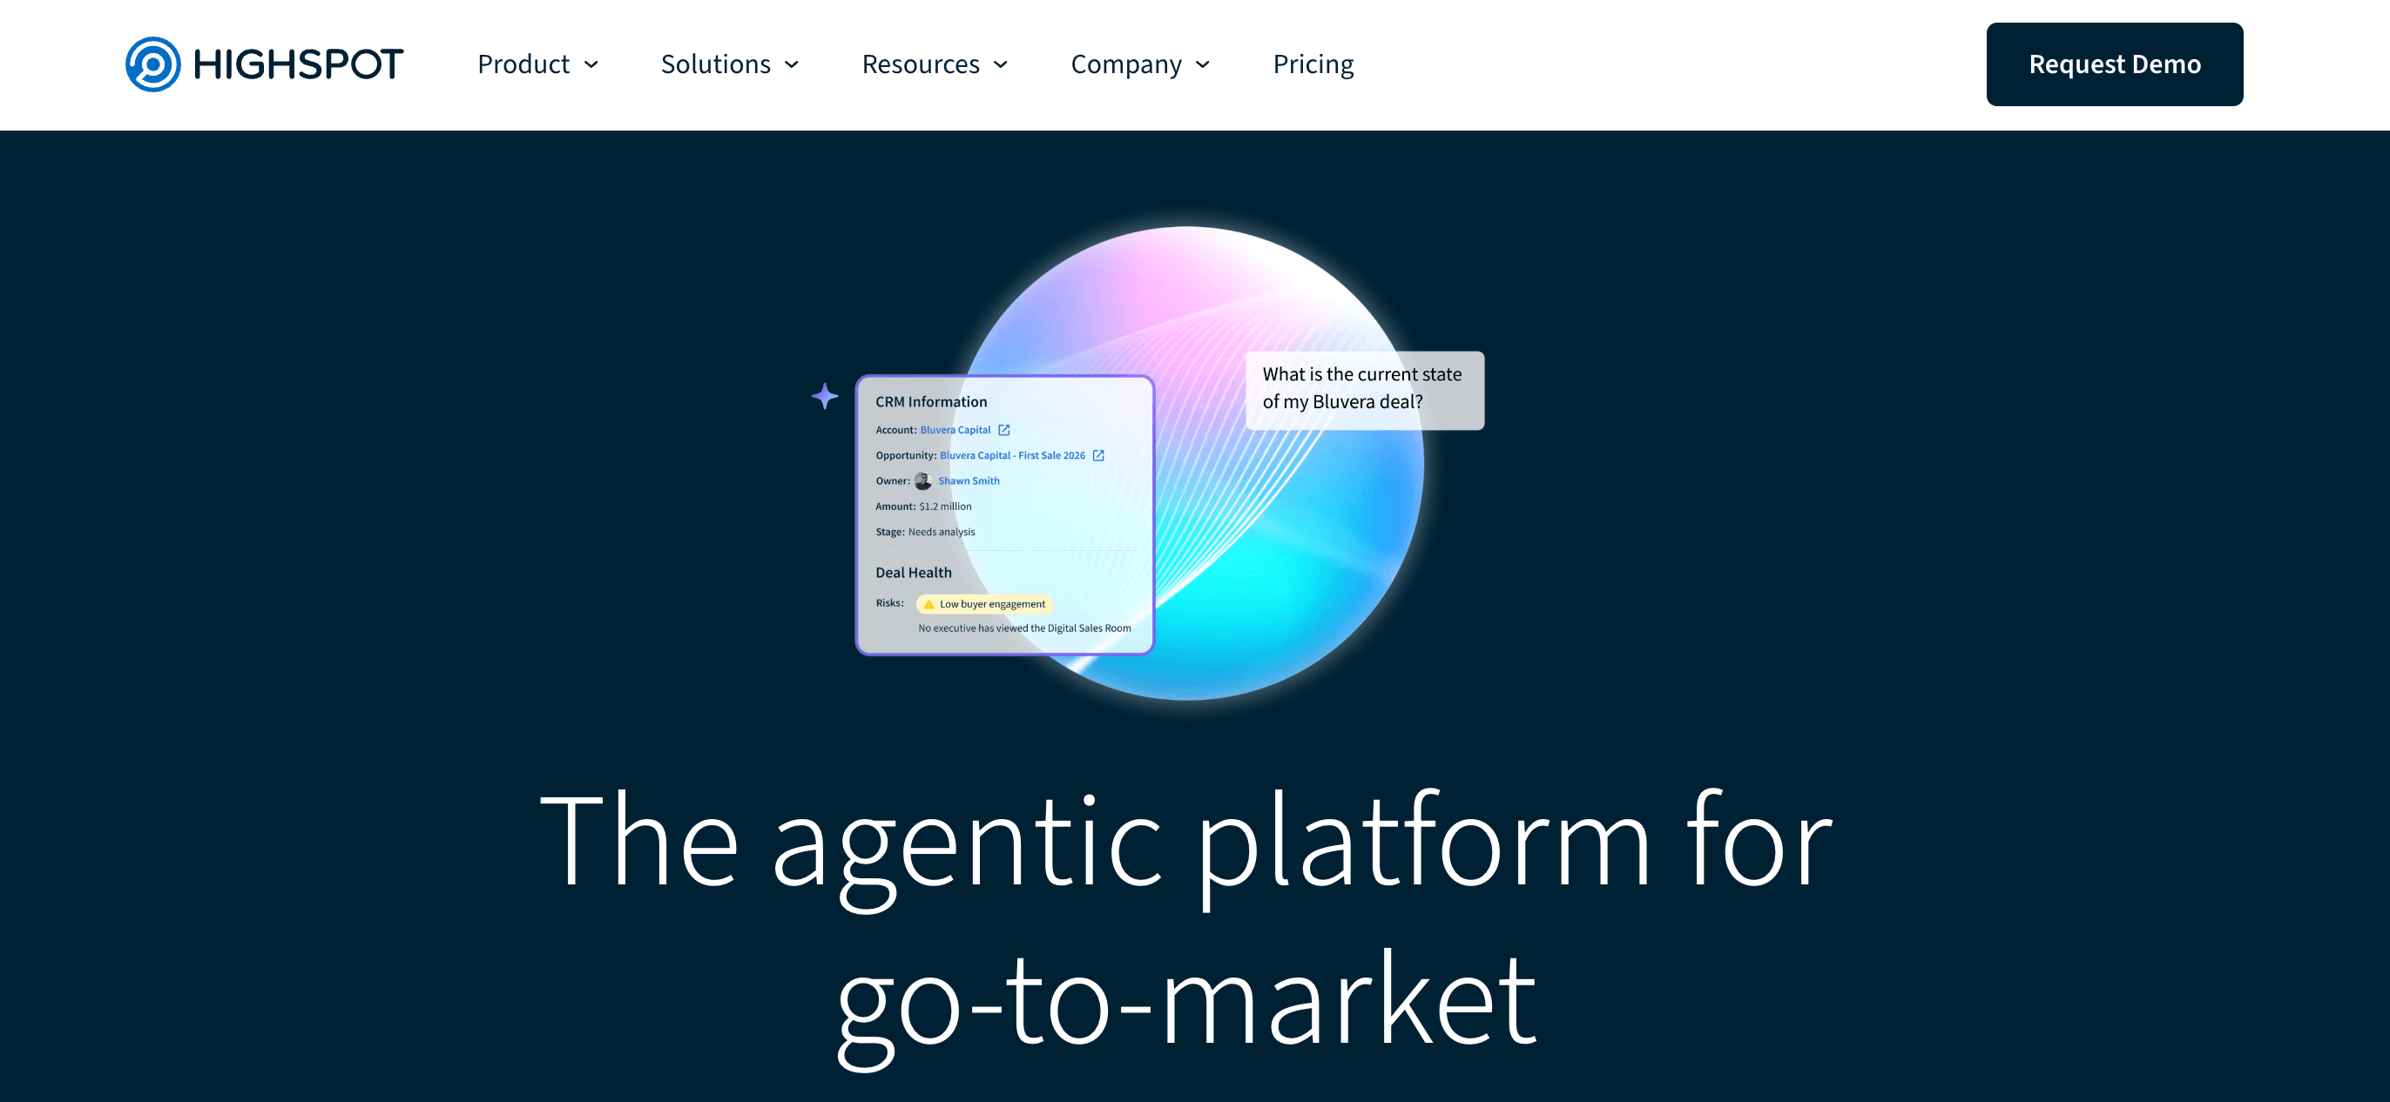Click the HIGHSPOT wordmark text
Viewport: 2390px width, 1102px height.
[298, 64]
